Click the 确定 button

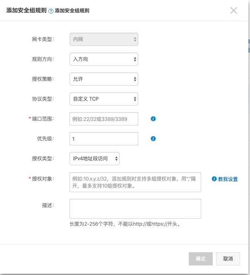(201, 259)
